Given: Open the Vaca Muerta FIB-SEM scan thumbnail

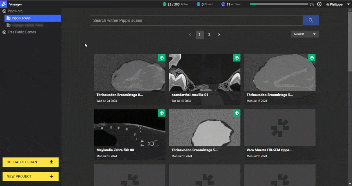Looking at the screenshot, I should [279, 128].
